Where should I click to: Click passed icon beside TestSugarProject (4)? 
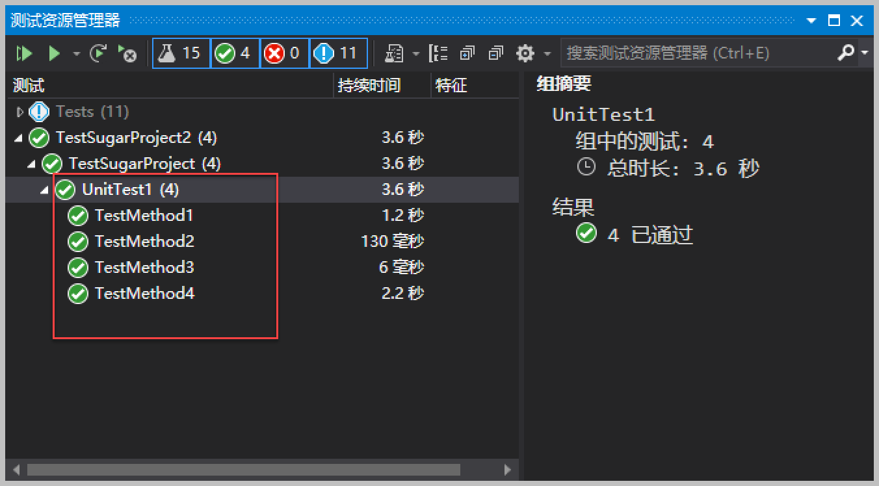click(x=52, y=164)
